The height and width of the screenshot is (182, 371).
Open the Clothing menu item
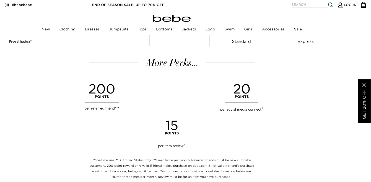68,29
